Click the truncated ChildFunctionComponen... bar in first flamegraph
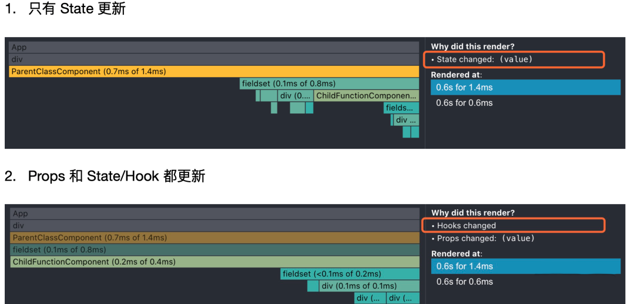627x304 pixels. point(367,96)
